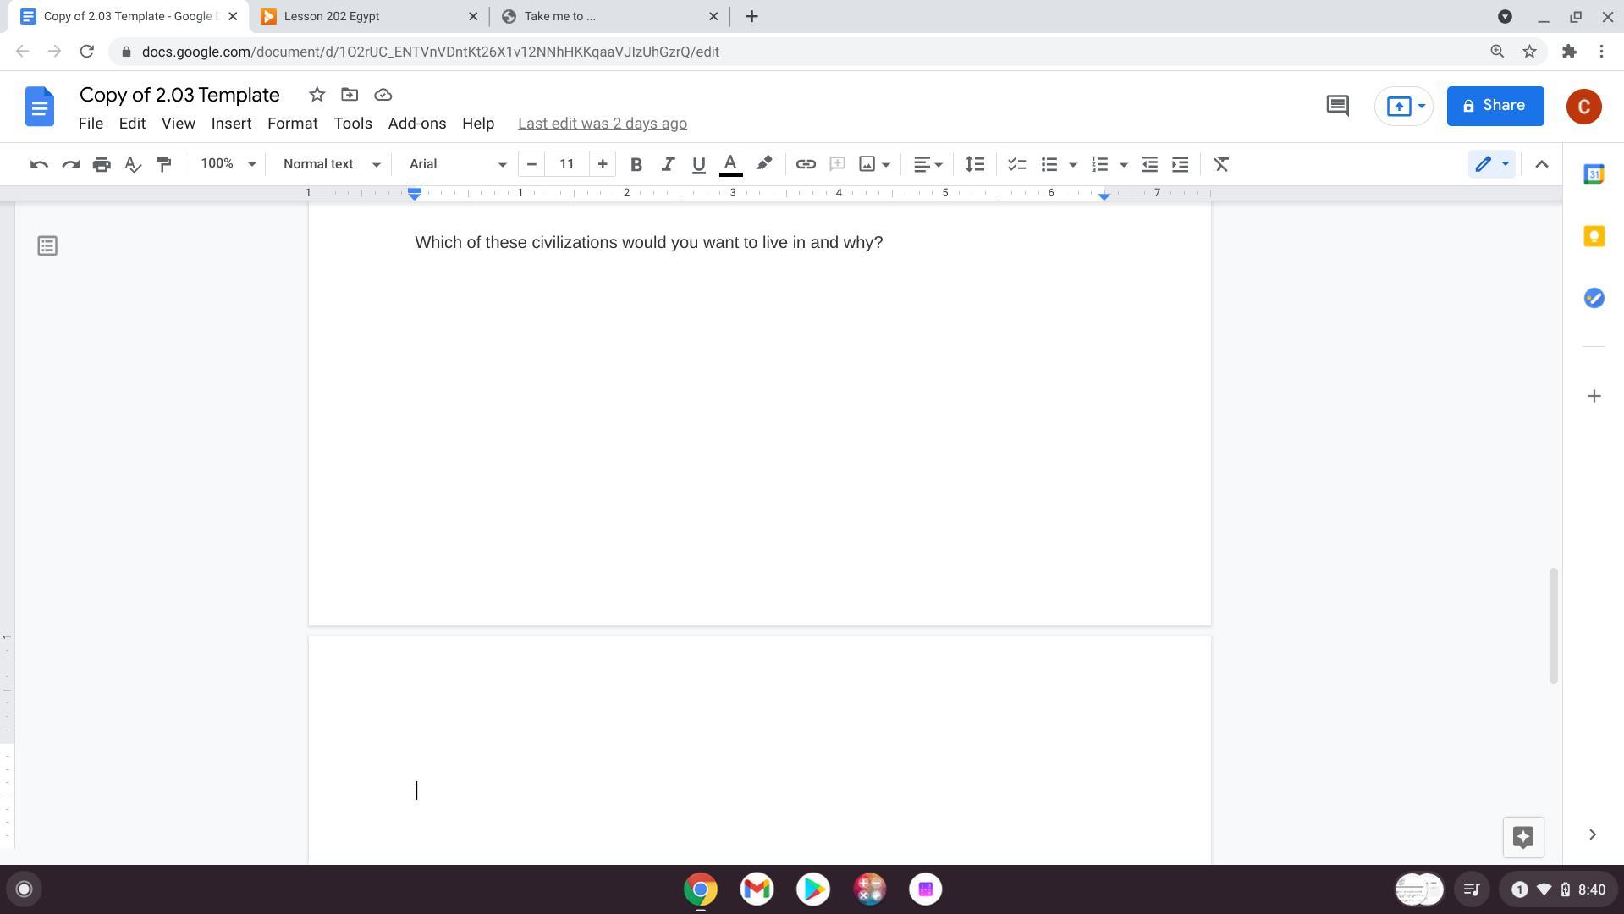Clear formatting from the selected text

[x=1221, y=164]
